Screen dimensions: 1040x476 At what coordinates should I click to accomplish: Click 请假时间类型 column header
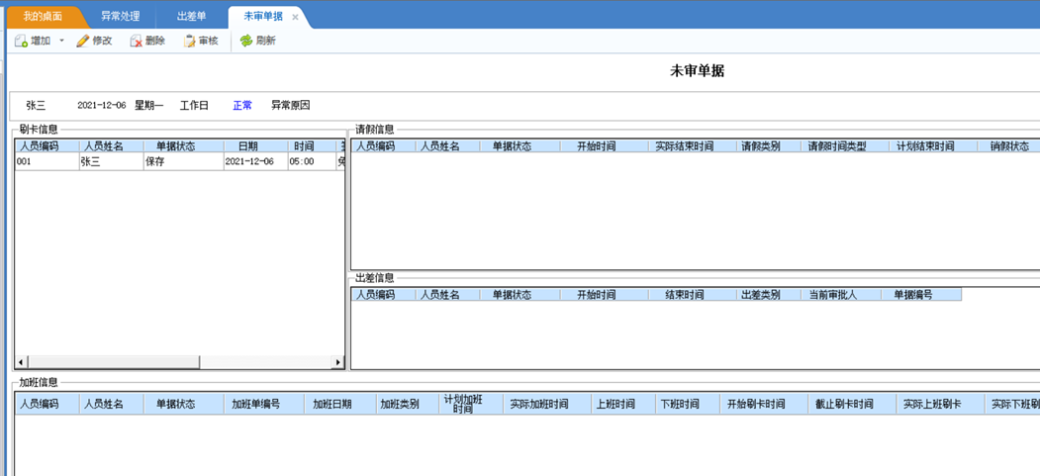pyautogui.click(x=844, y=146)
